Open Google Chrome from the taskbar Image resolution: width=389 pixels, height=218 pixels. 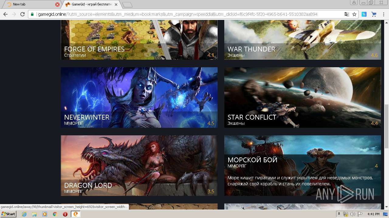tap(55, 214)
